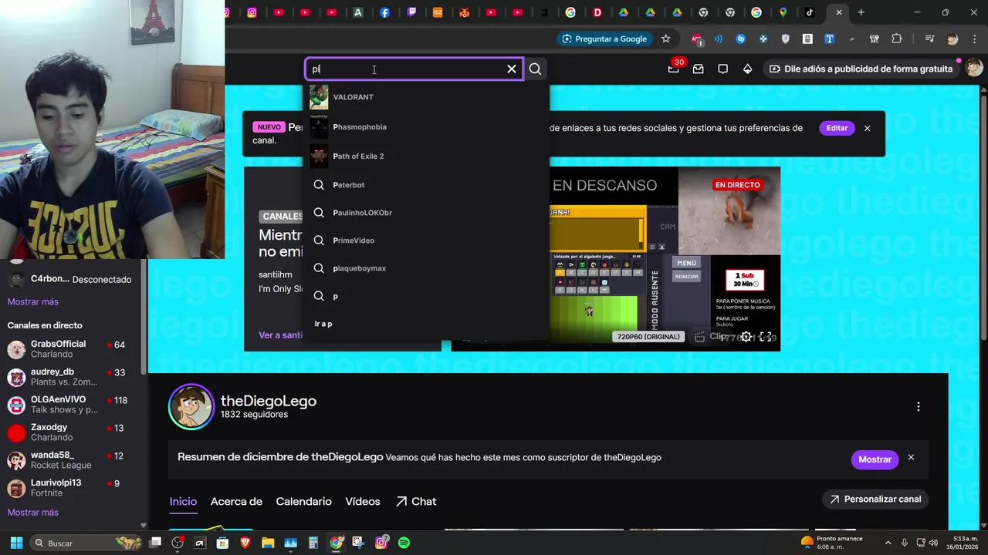Image resolution: width=988 pixels, height=555 pixels.
Task: Open Windows Start menu
Action: coord(16,543)
